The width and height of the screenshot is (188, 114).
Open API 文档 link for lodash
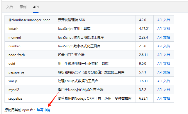pyautogui.click(x=164, y=29)
